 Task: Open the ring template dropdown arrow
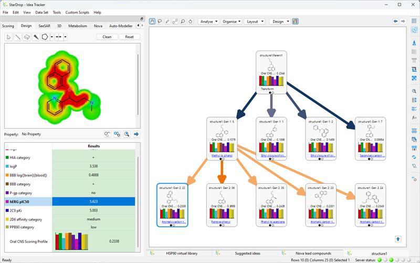click(x=51, y=37)
